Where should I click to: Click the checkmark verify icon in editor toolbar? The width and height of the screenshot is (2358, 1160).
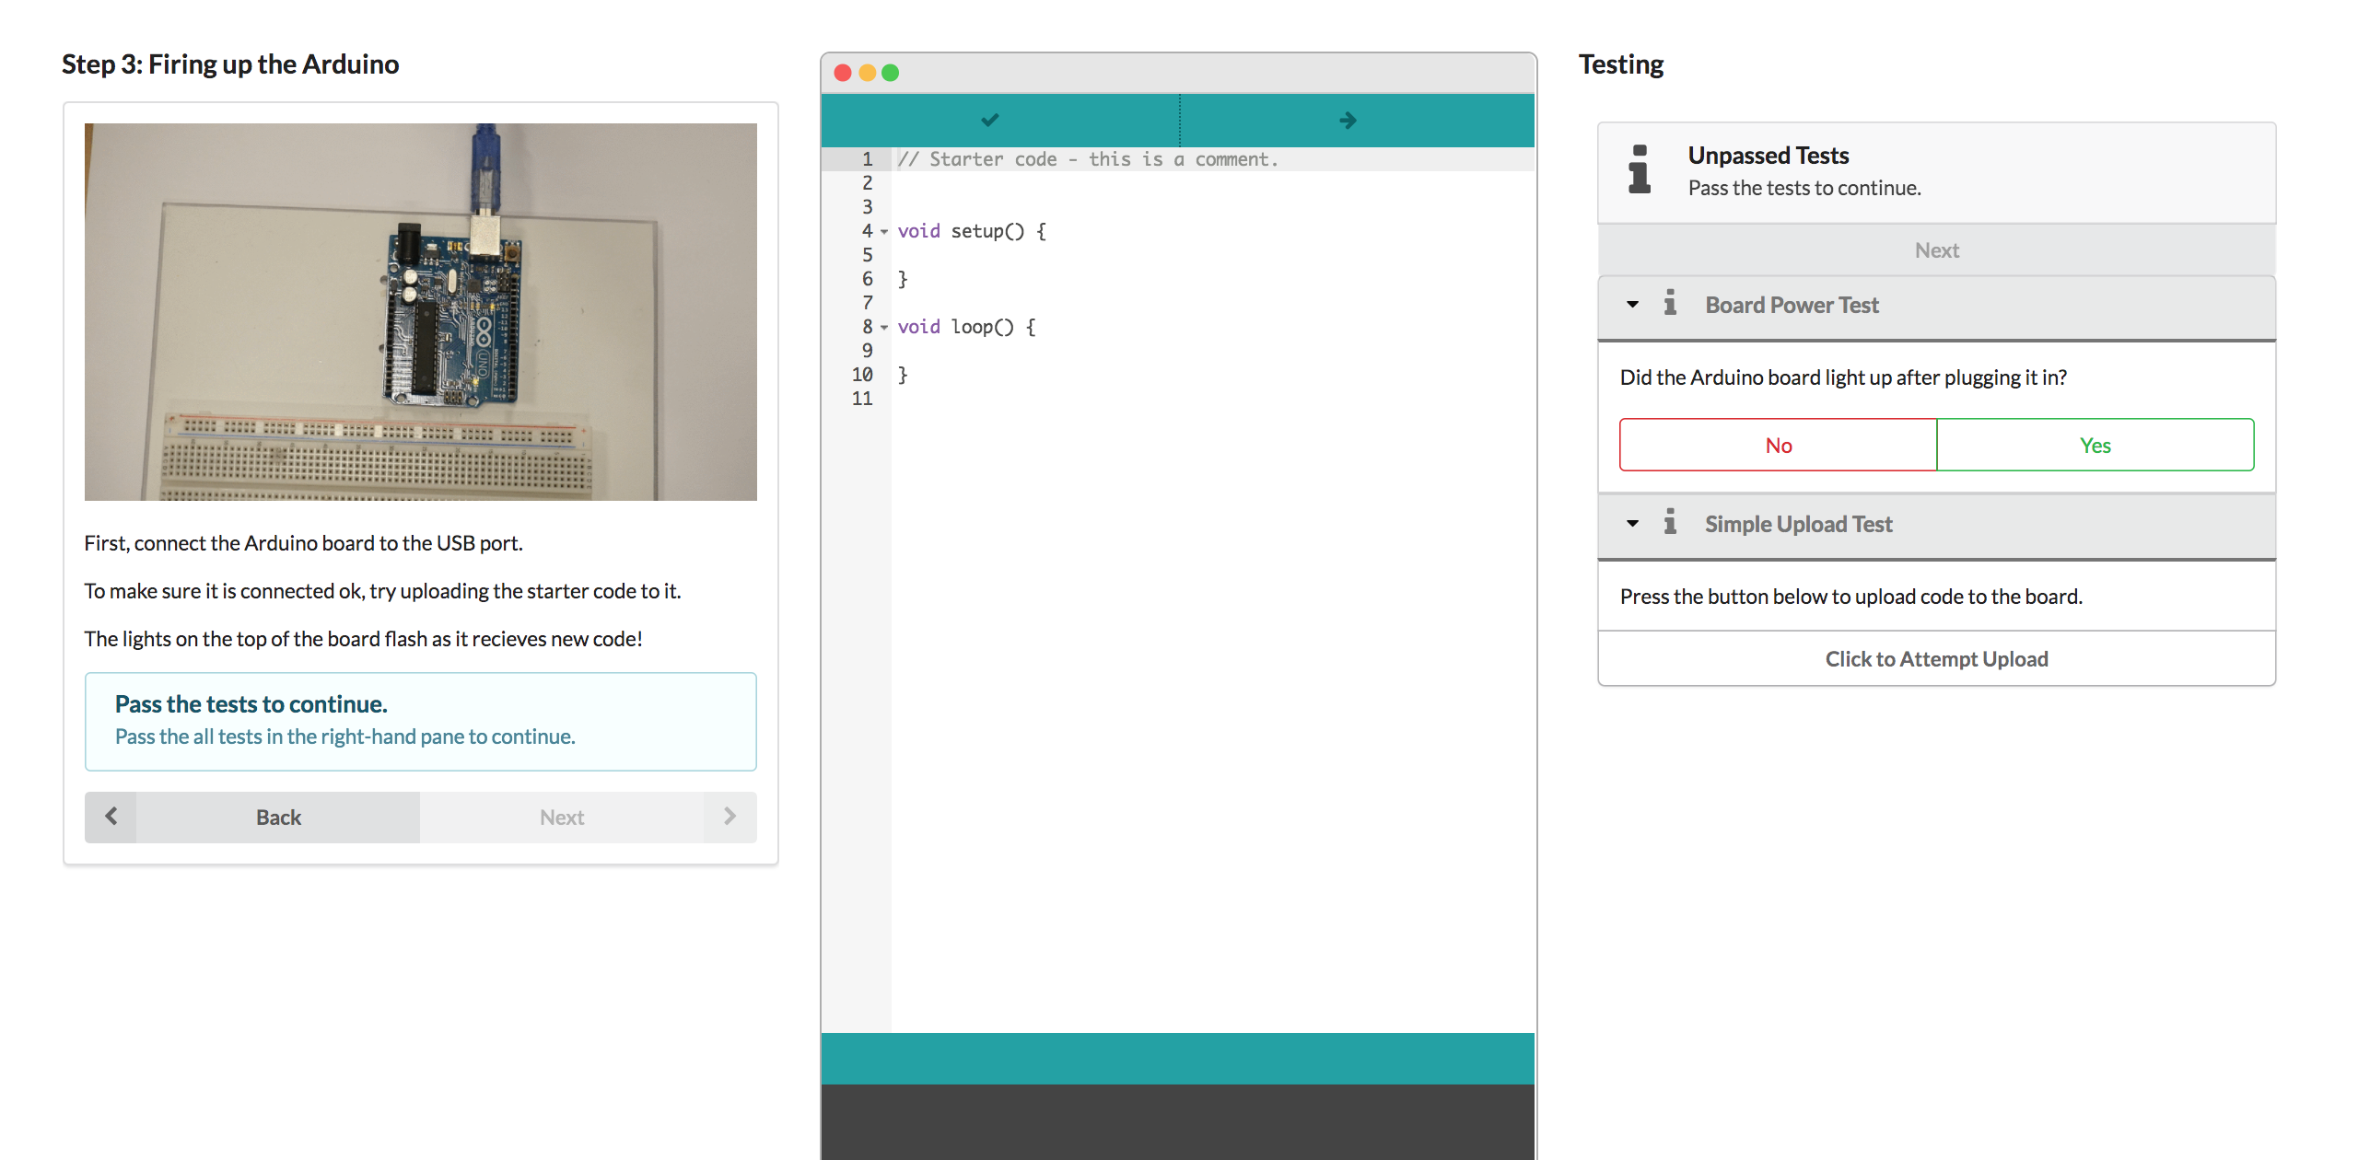(990, 120)
